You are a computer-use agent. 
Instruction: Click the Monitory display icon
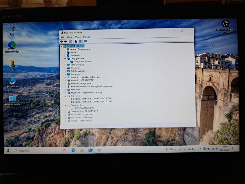69,90
